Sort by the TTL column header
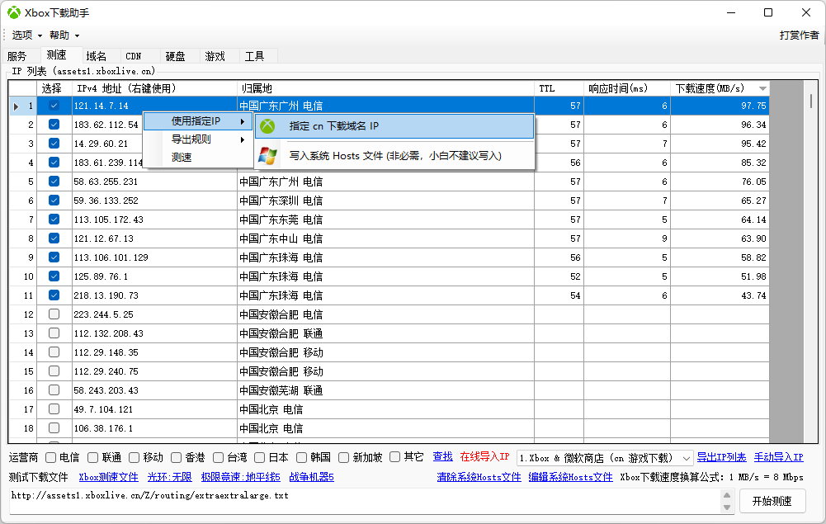The image size is (826, 524). (x=559, y=88)
